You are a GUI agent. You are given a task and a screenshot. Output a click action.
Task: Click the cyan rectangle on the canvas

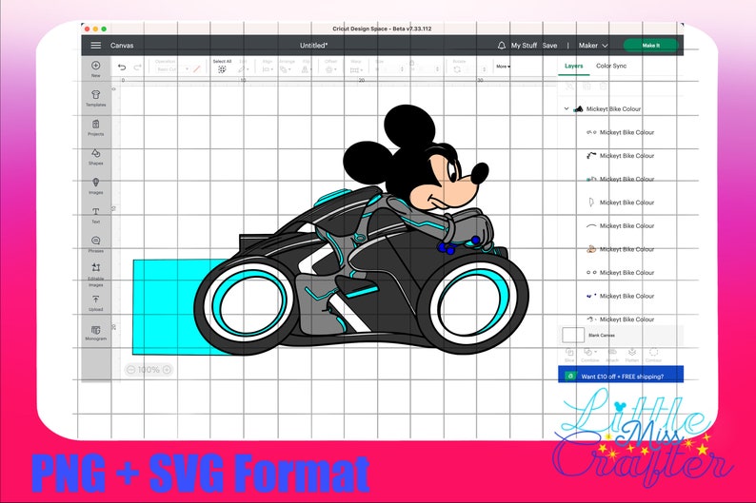pos(164,308)
